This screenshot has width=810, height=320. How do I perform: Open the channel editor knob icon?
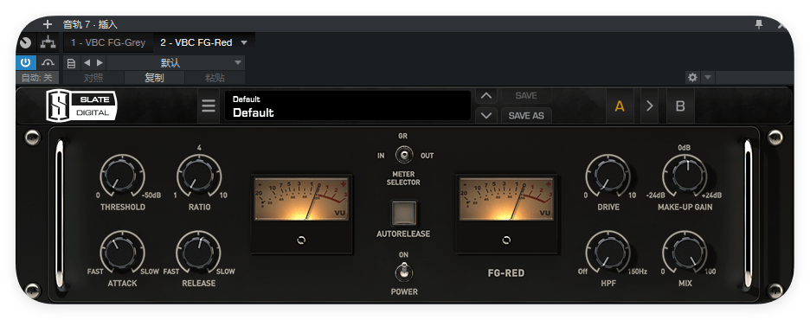tap(25, 43)
